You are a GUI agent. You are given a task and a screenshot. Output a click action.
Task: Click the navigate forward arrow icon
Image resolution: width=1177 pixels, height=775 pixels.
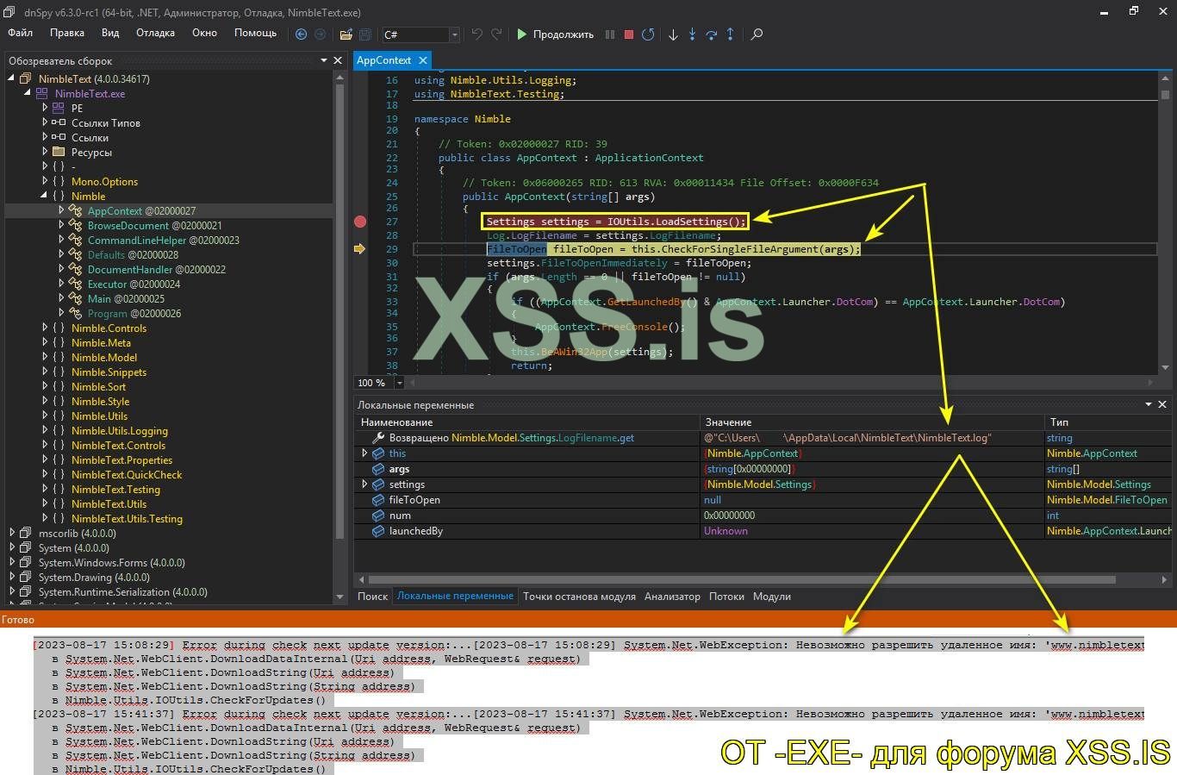[x=320, y=34]
